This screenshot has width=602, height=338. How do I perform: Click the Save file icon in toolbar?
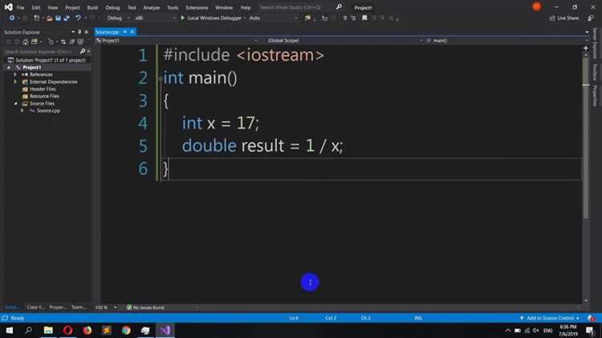coord(58,18)
